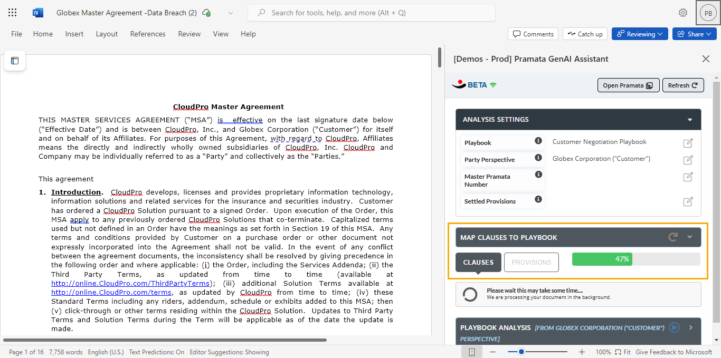Run Playbook Analysis play icon
This screenshot has width=721, height=358.
(x=674, y=327)
